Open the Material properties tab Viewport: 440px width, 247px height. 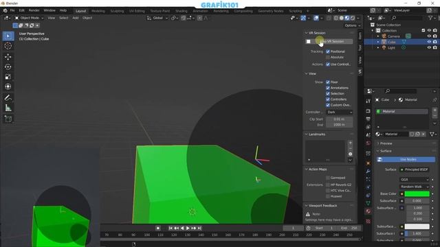point(368,211)
